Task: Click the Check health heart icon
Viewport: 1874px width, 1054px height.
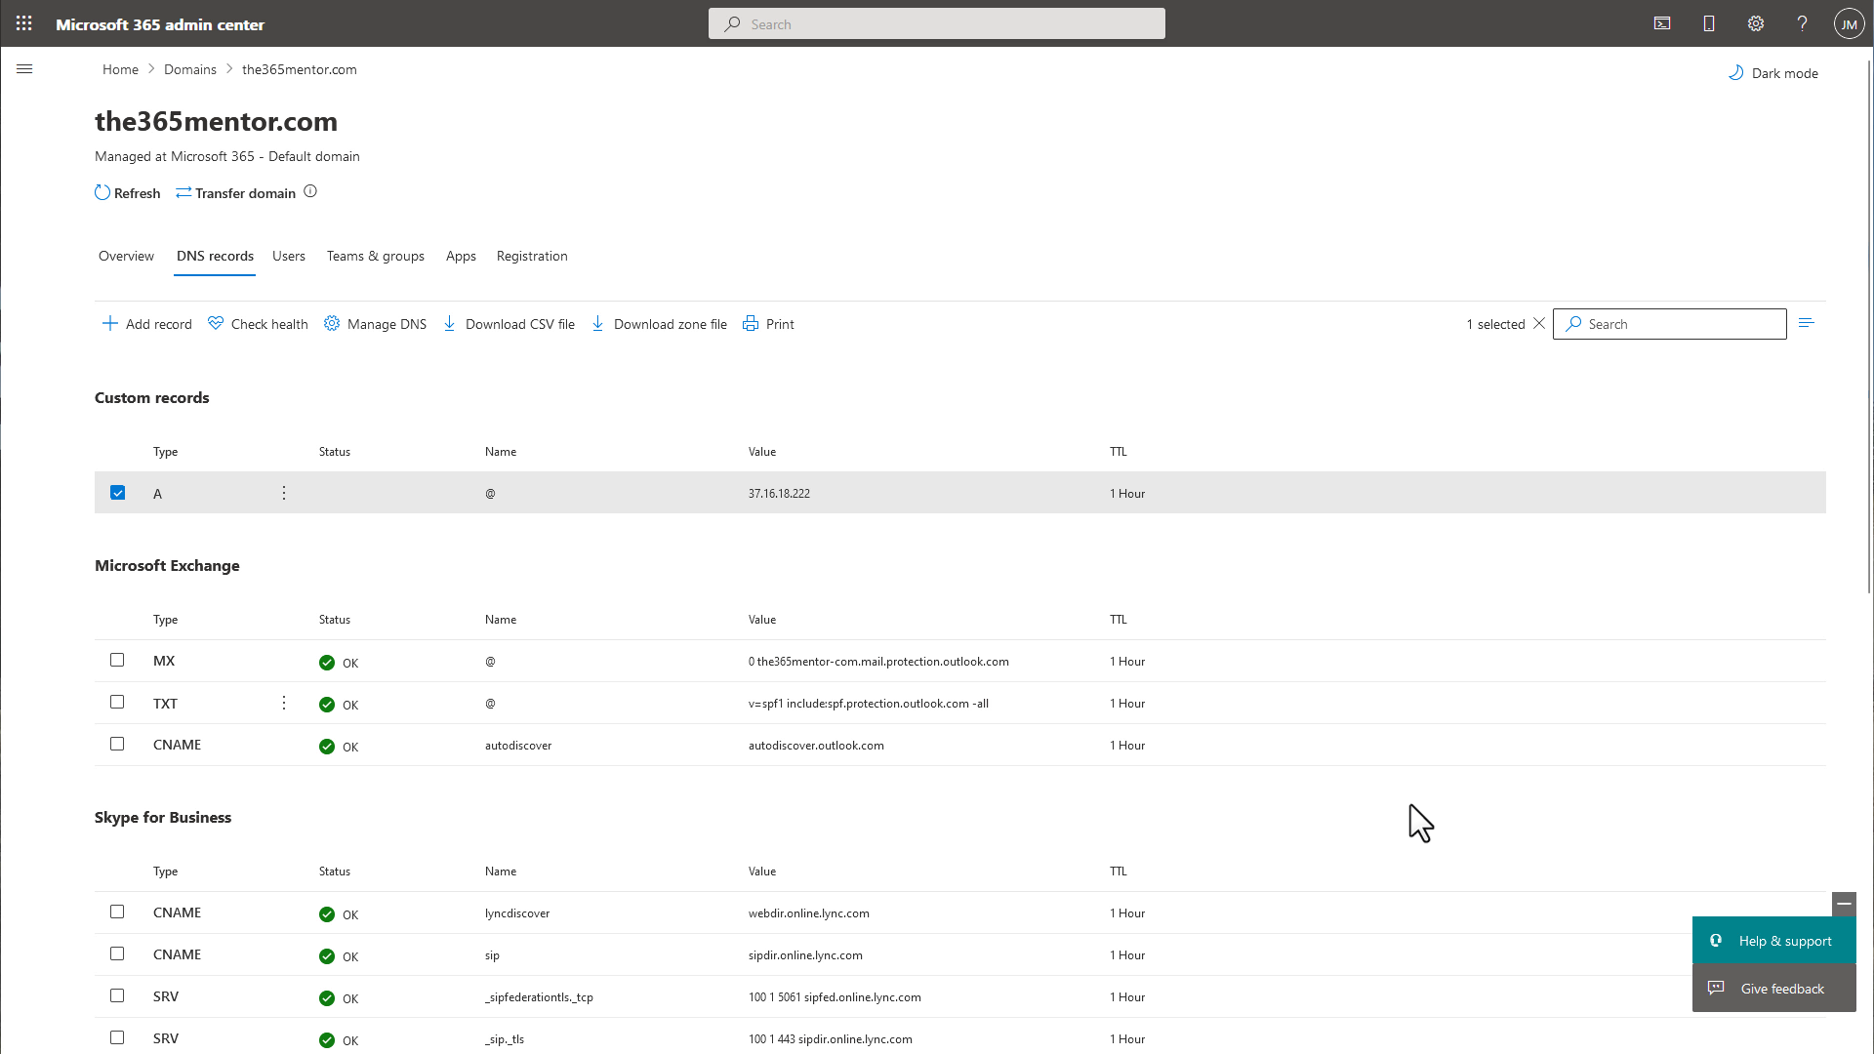Action: (216, 323)
